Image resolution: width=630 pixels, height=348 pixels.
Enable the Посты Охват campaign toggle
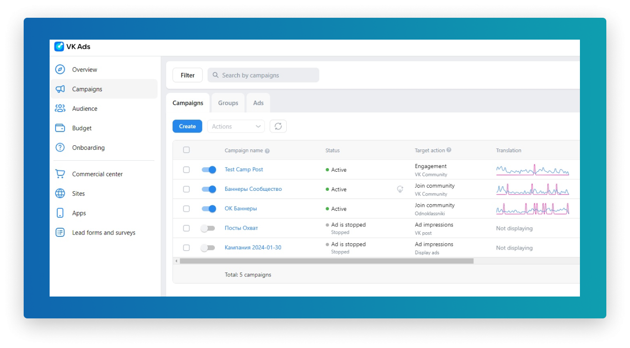(x=208, y=228)
